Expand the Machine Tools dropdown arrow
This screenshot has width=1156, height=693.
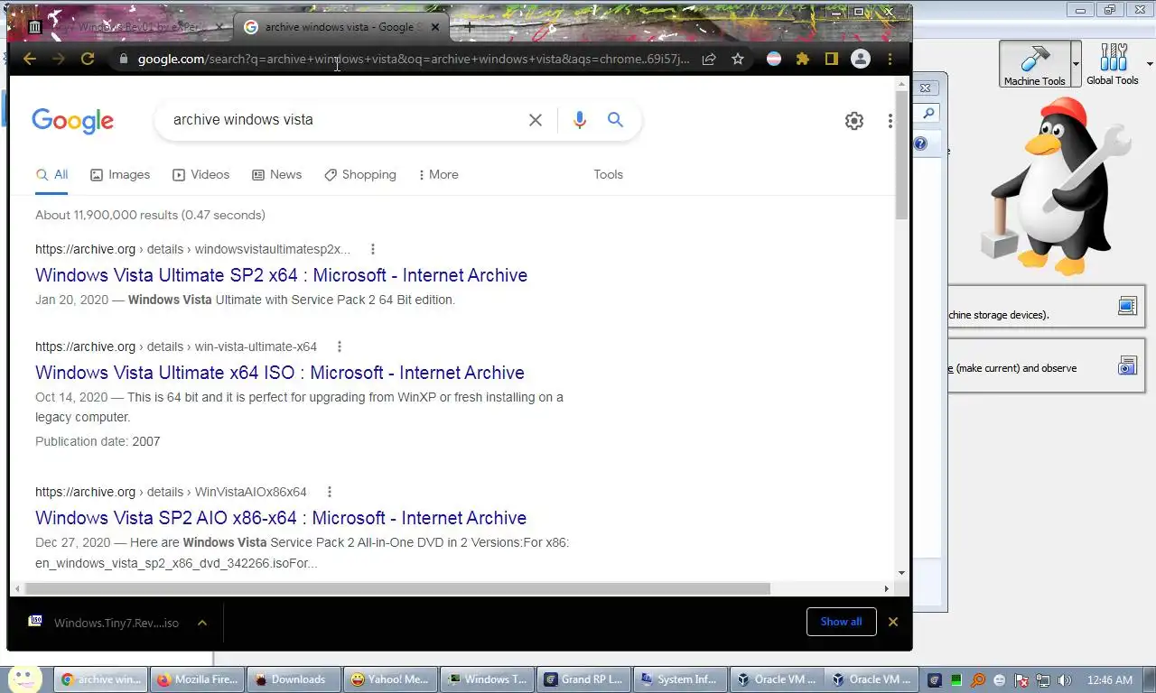(1076, 65)
